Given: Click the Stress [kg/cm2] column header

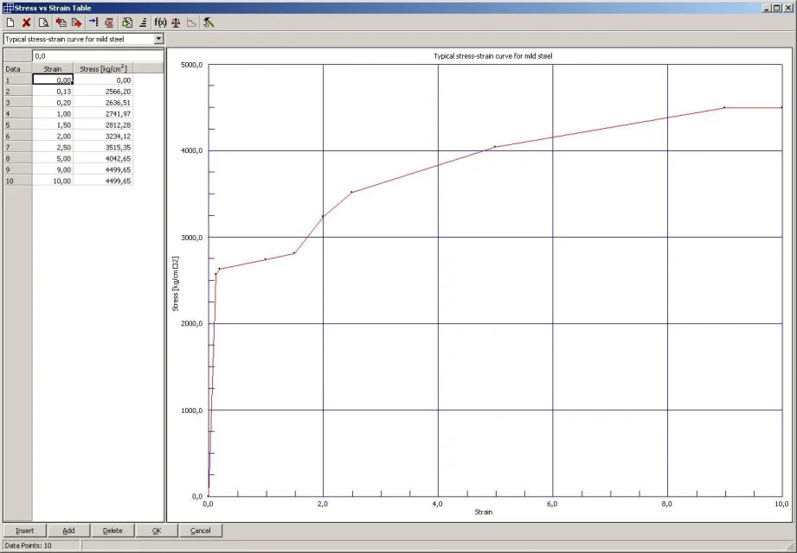Looking at the screenshot, I should pos(103,68).
